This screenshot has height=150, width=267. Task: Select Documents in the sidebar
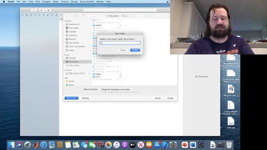coord(78,62)
